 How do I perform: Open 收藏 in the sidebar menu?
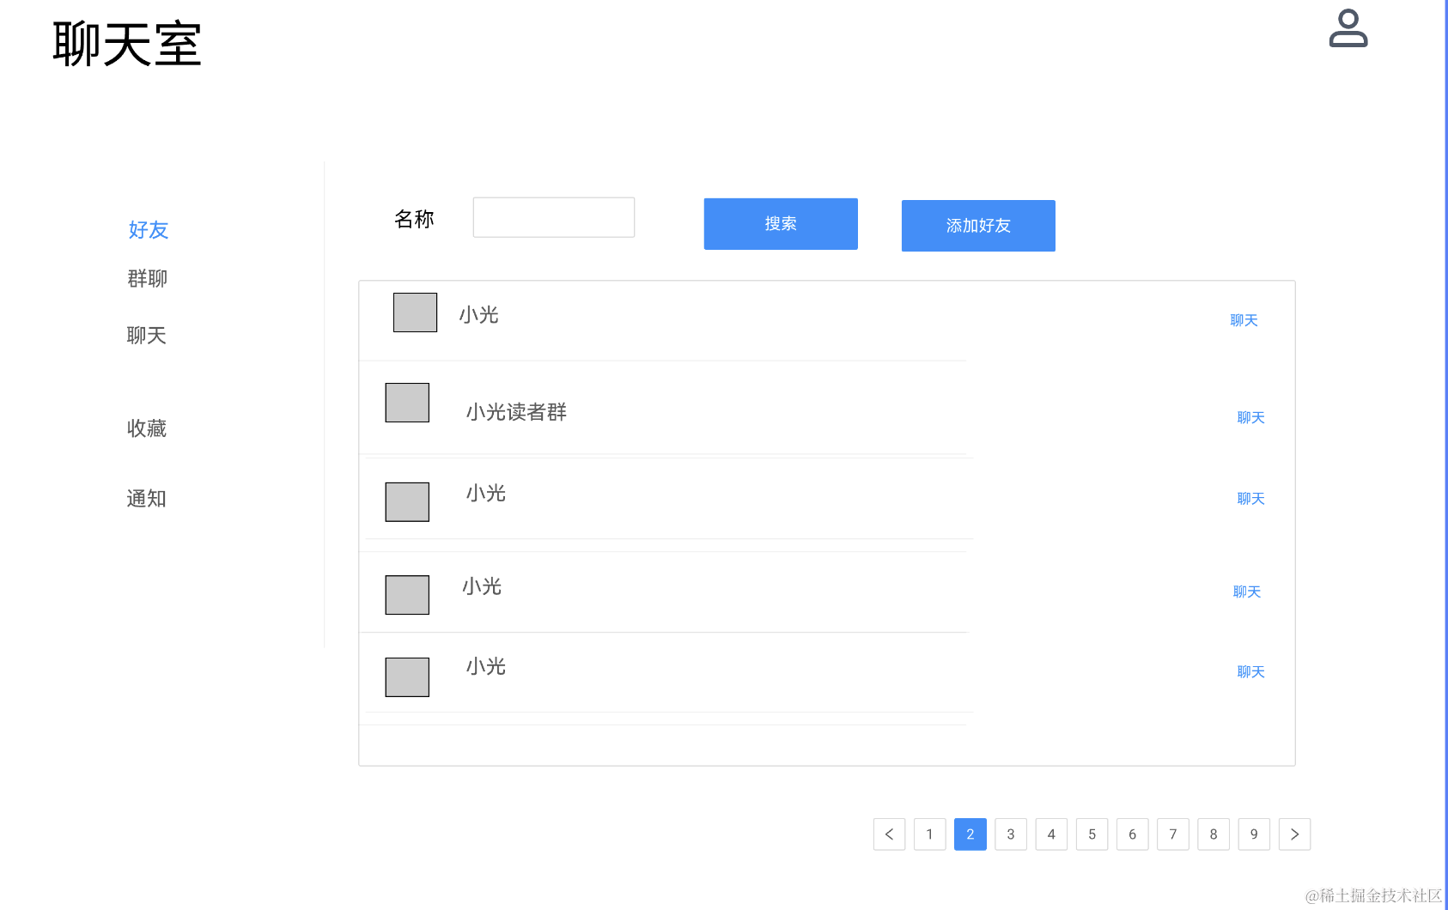pyautogui.click(x=146, y=428)
